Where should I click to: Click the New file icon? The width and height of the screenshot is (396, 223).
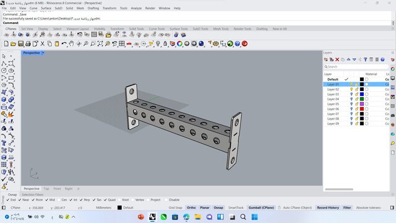click(x=6, y=44)
